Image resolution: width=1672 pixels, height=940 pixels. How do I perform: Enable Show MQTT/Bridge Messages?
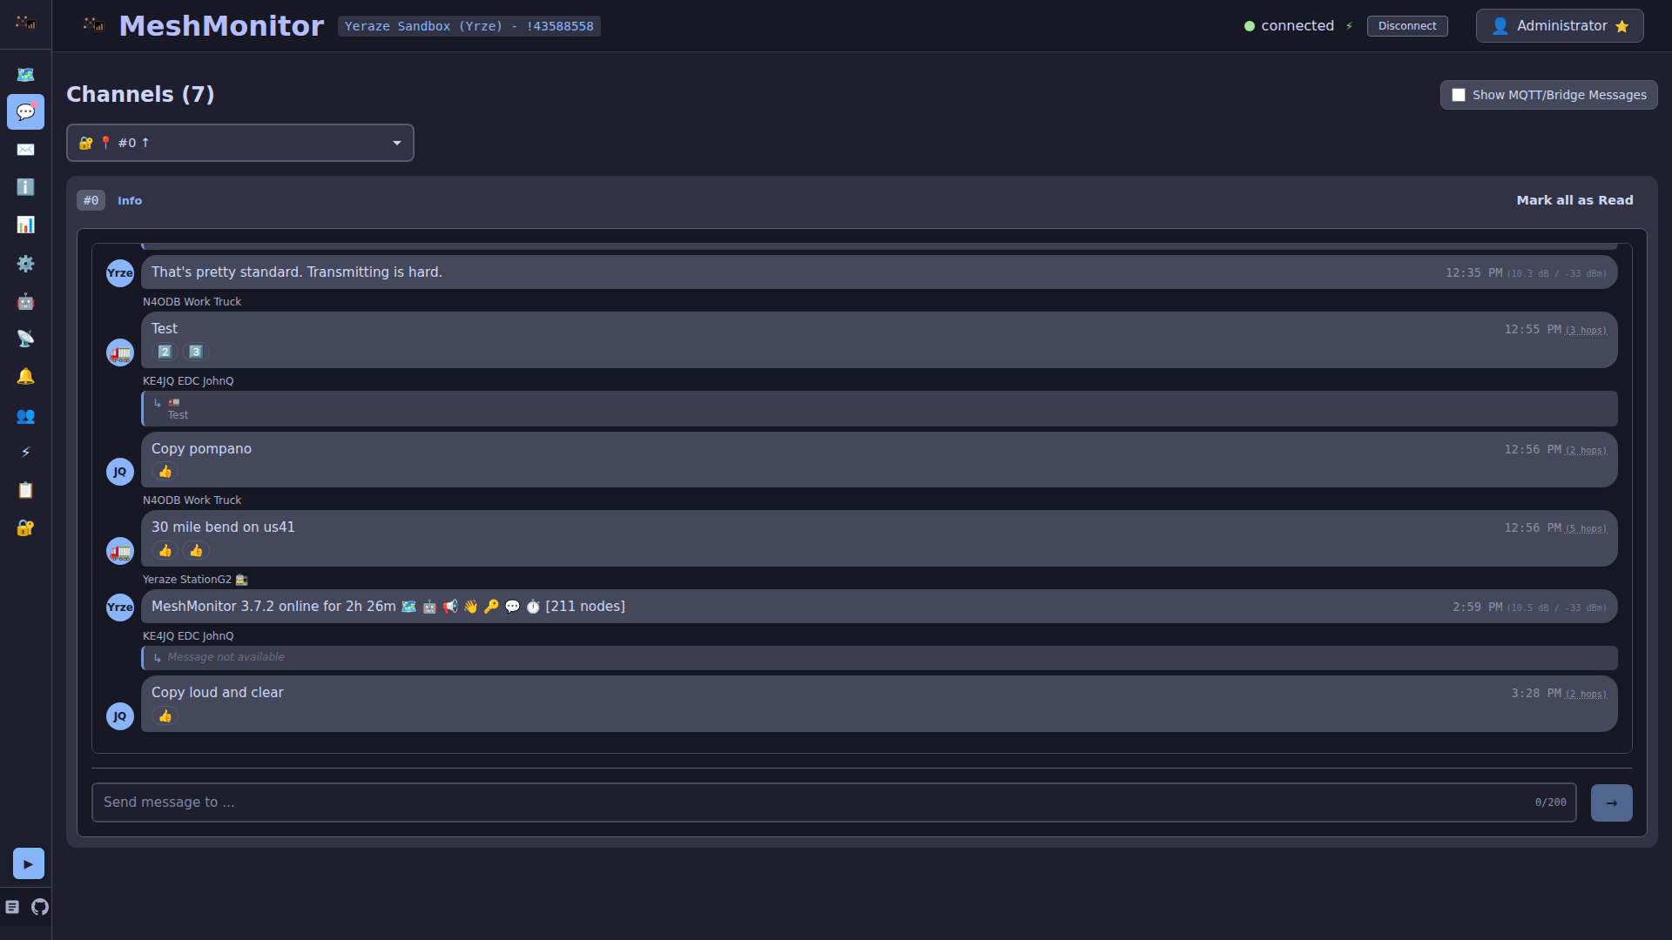pos(1460,95)
